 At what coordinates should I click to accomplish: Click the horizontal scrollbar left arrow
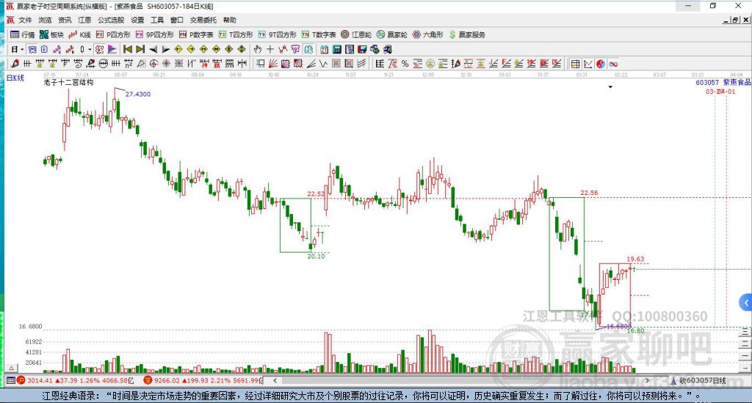275,380
